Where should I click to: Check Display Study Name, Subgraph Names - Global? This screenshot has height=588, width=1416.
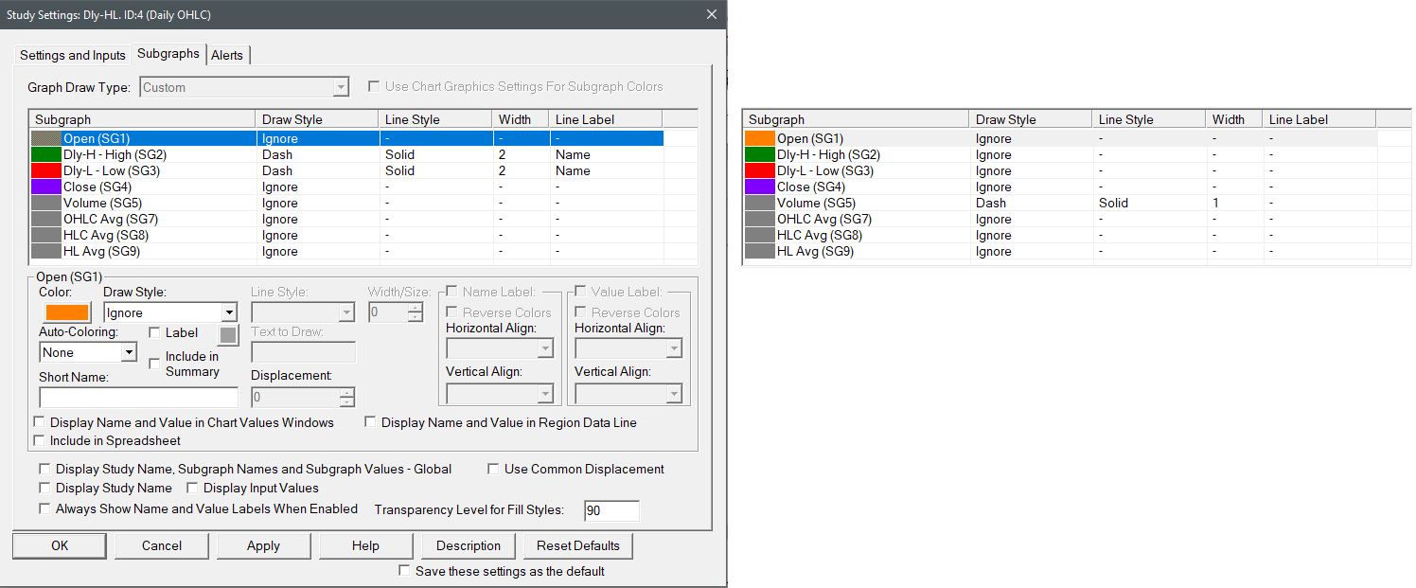(45, 469)
